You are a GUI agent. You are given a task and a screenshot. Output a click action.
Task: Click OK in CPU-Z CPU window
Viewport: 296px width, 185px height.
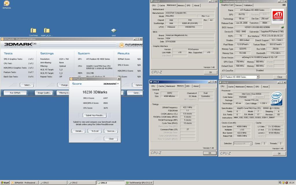pyautogui.click(x=279, y=153)
